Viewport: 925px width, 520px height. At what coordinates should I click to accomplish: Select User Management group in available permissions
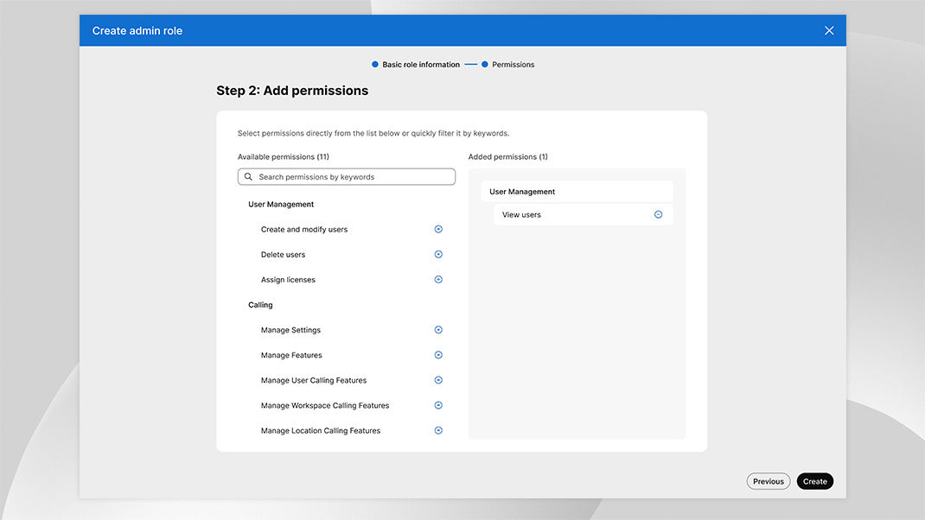pos(281,205)
